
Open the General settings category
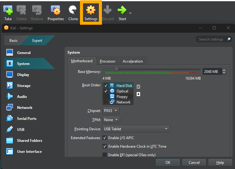click(x=29, y=52)
